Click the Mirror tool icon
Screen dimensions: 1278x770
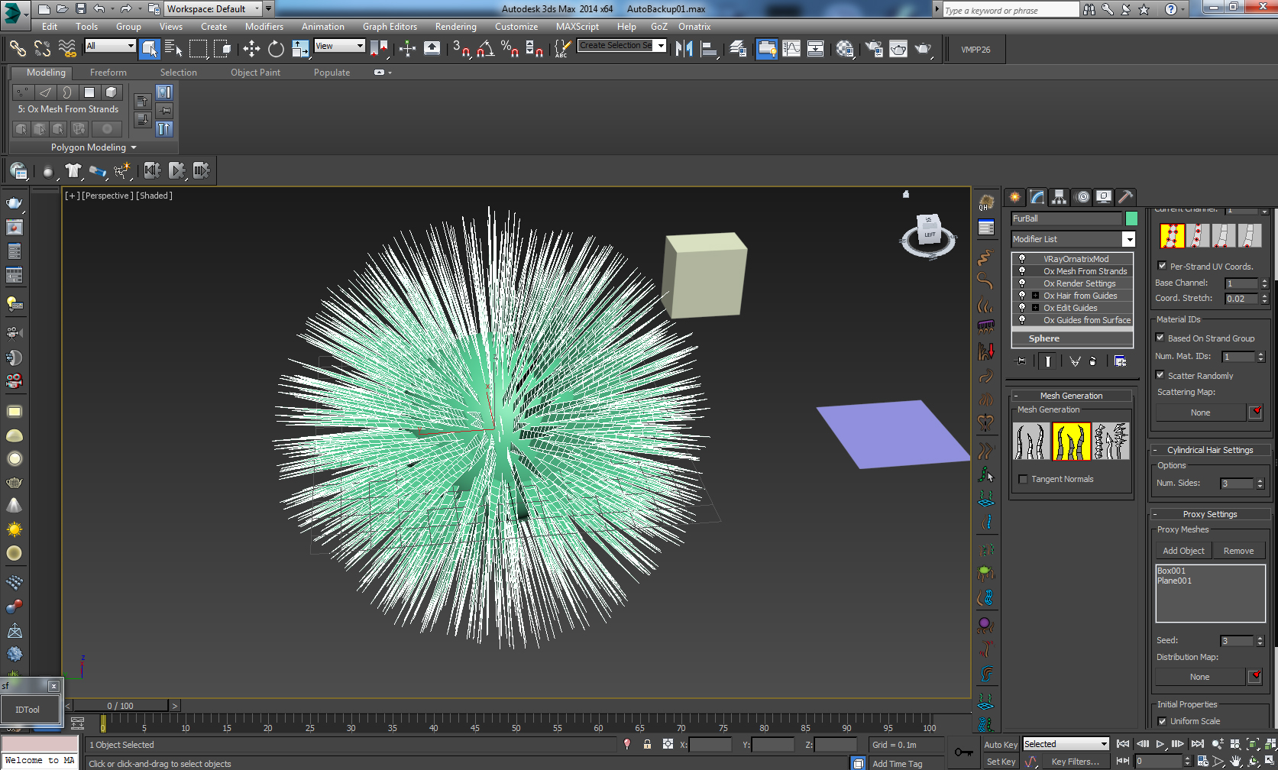(x=684, y=50)
